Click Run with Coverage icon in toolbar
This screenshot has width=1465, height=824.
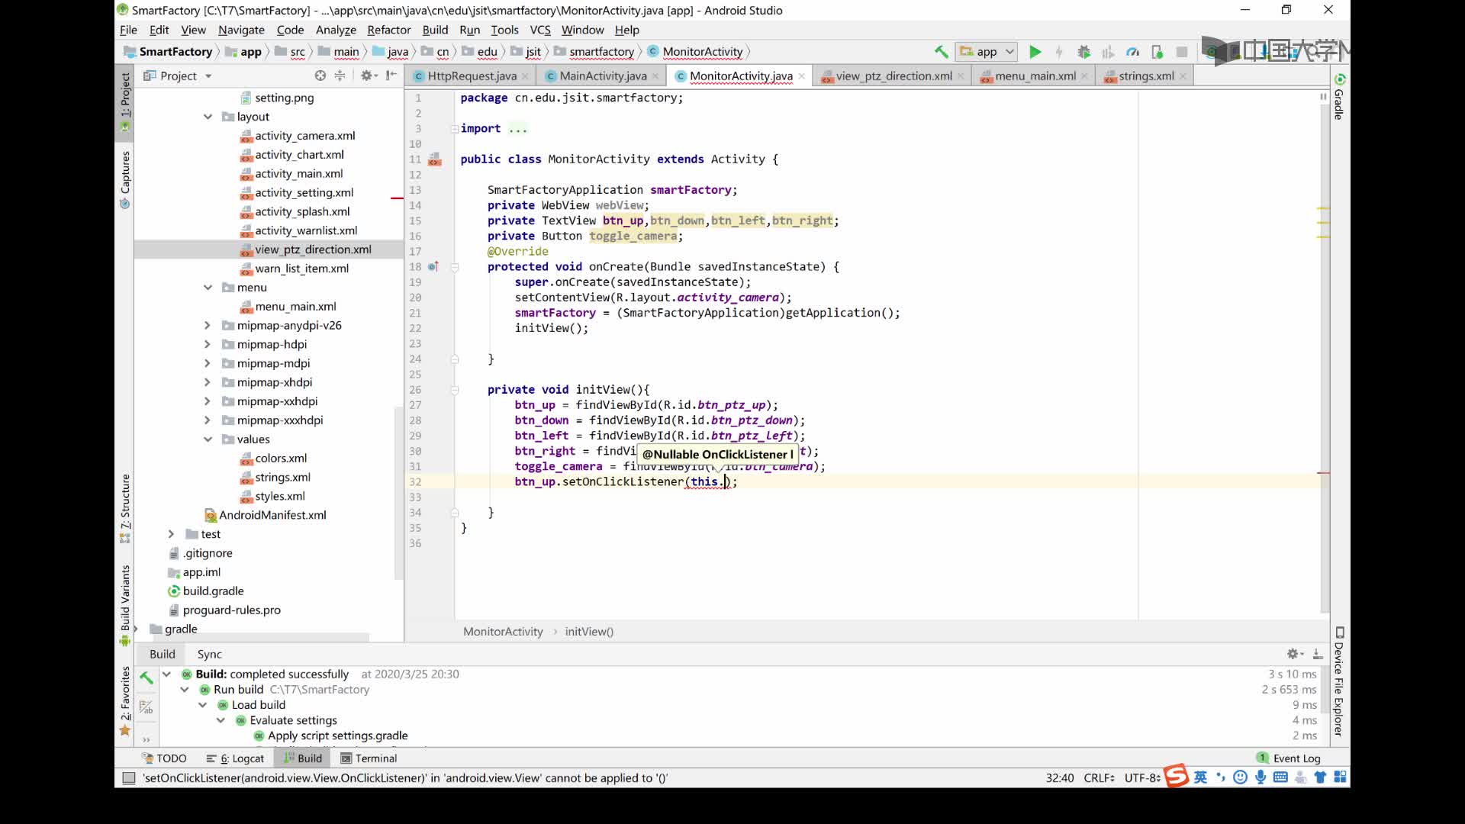point(1108,52)
